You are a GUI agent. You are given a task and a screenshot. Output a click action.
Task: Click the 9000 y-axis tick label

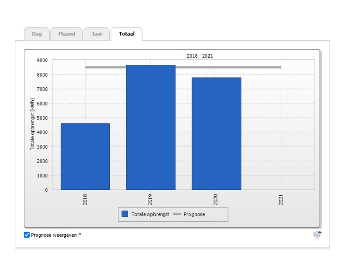[x=42, y=60]
